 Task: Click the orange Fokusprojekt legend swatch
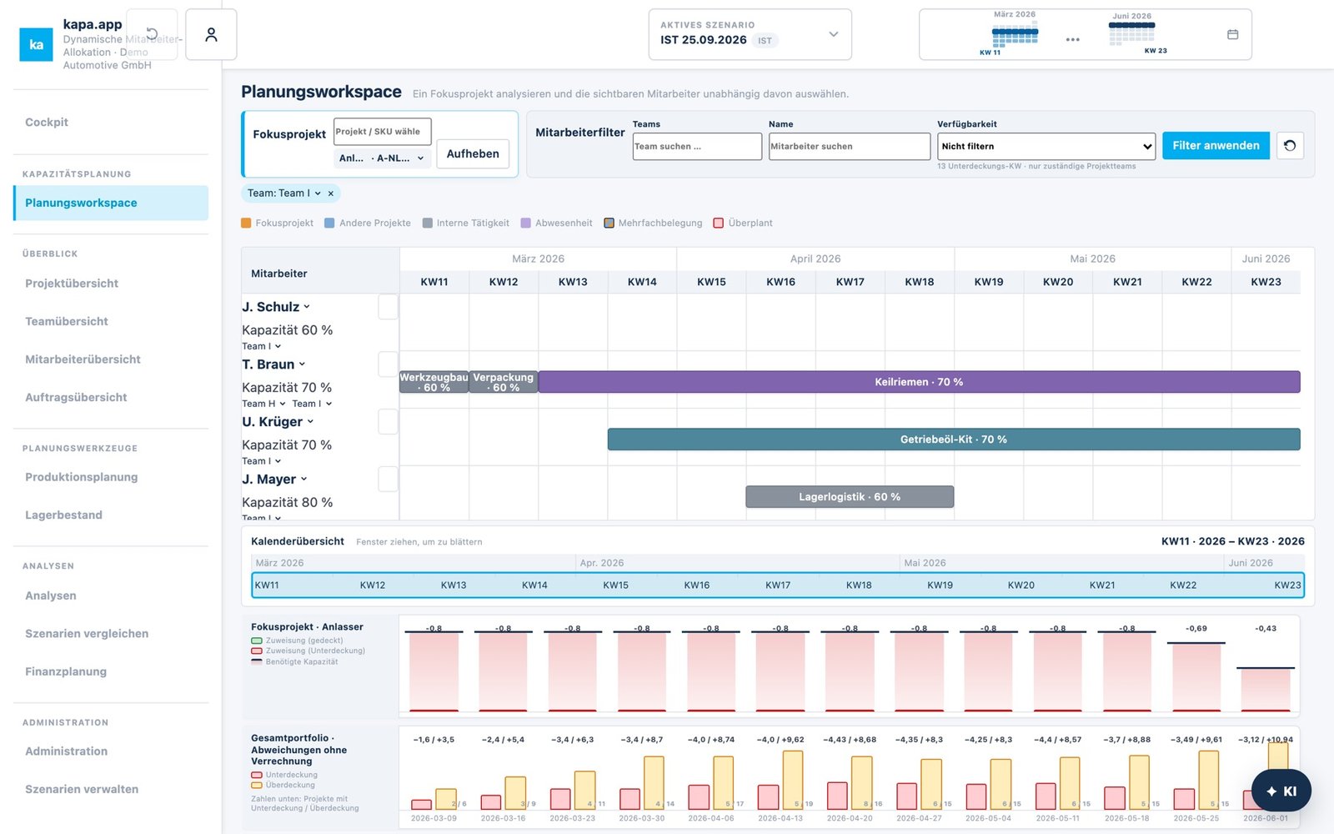[246, 223]
